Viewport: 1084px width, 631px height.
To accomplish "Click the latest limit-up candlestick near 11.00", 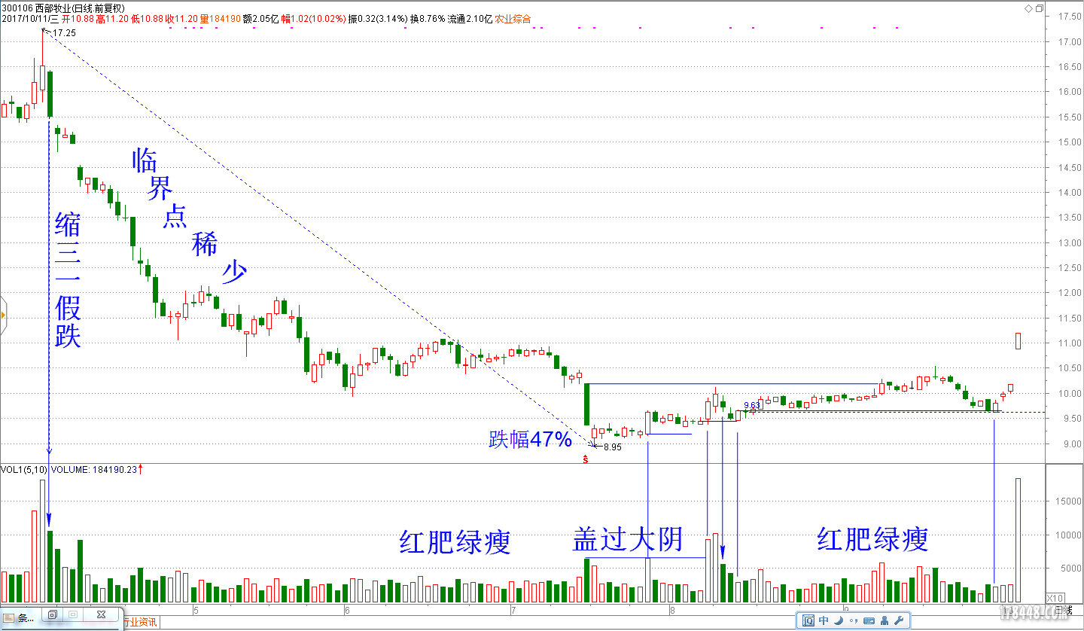I will 1019,340.
